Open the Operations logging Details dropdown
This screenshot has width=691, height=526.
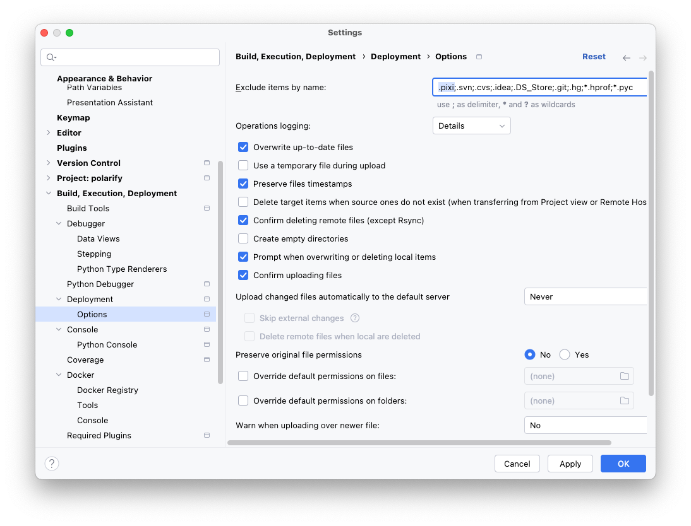(x=472, y=126)
